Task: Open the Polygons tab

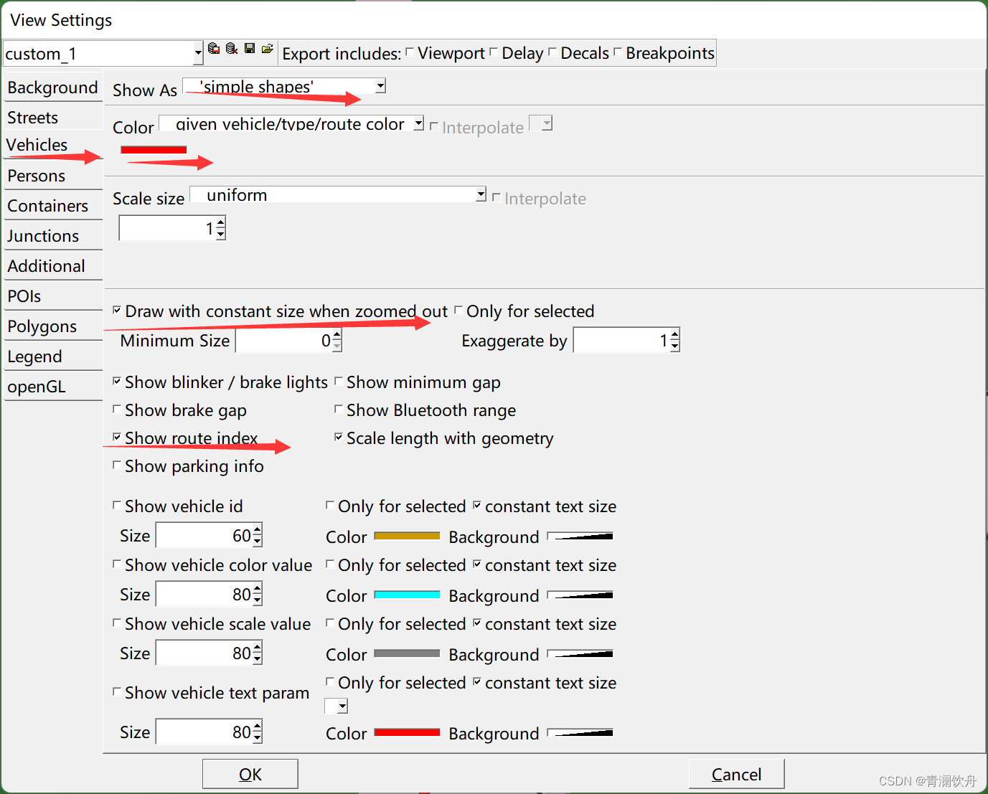Action: click(53, 326)
